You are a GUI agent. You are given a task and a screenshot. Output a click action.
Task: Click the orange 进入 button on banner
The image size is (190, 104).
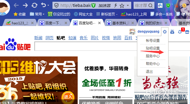coord(68,97)
